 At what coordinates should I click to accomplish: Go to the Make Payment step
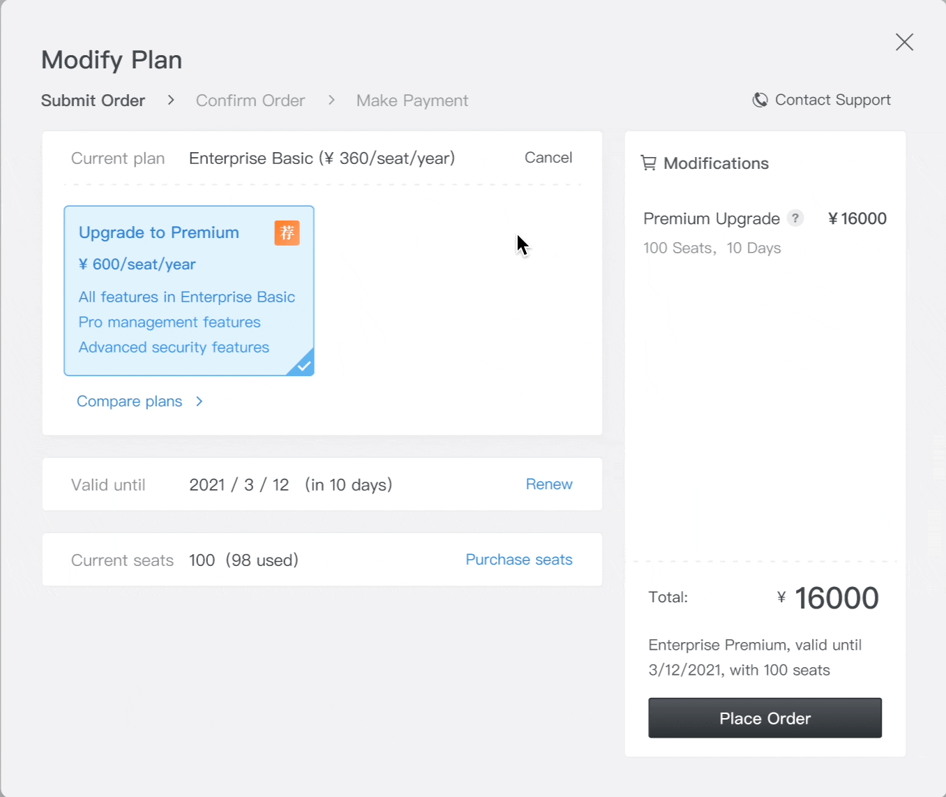point(412,100)
